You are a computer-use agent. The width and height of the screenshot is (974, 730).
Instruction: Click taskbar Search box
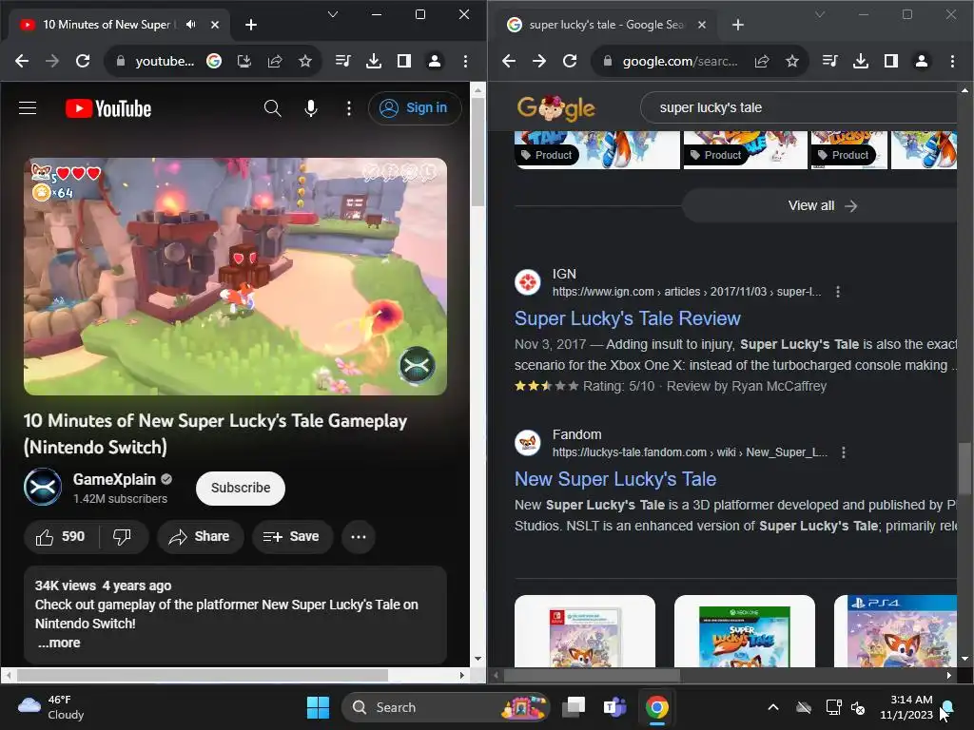tap(445, 707)
